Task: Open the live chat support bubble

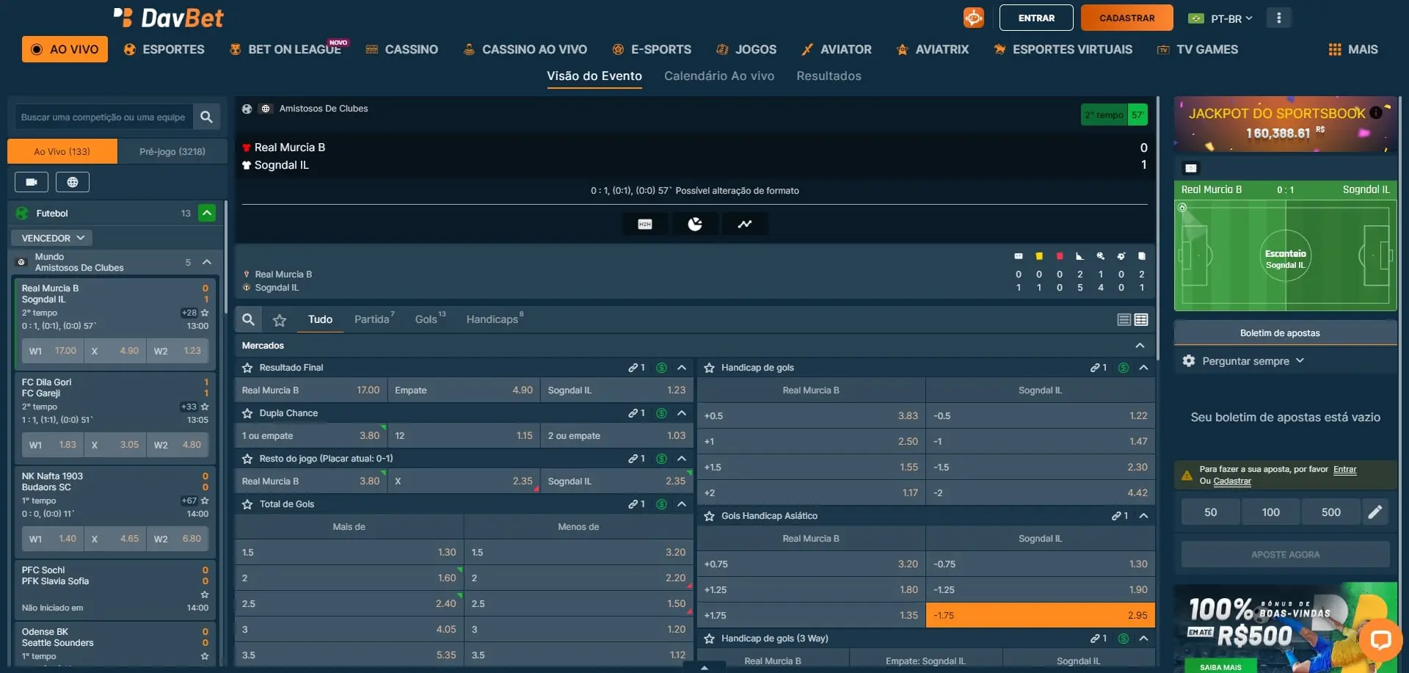Action: [x=1380, y=640]
